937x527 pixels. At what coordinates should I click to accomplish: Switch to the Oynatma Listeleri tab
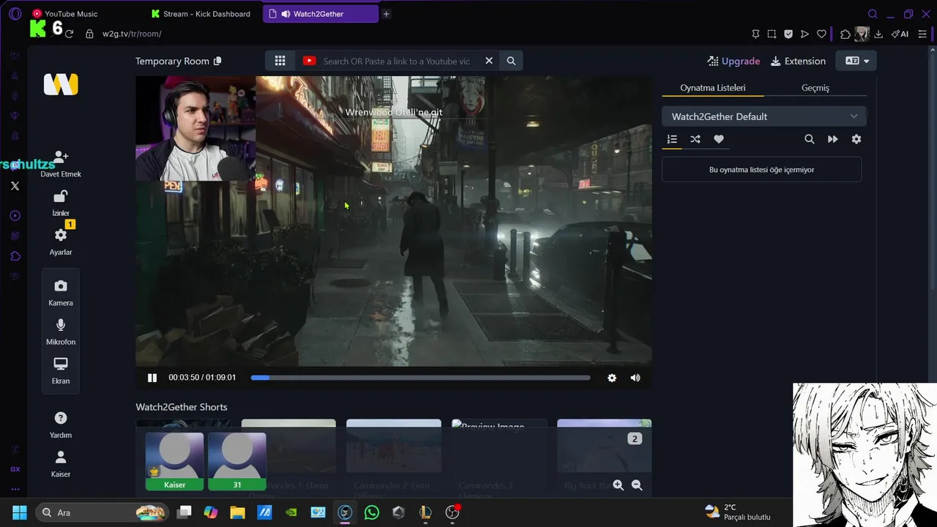pos(712,88)
